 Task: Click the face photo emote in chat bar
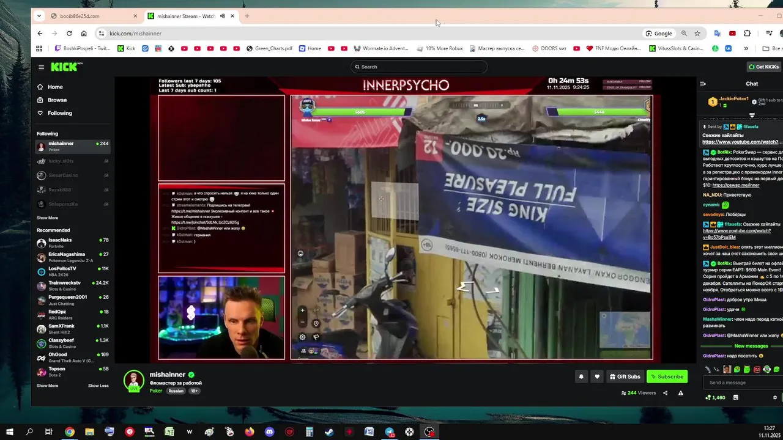(x=727, y=369)
